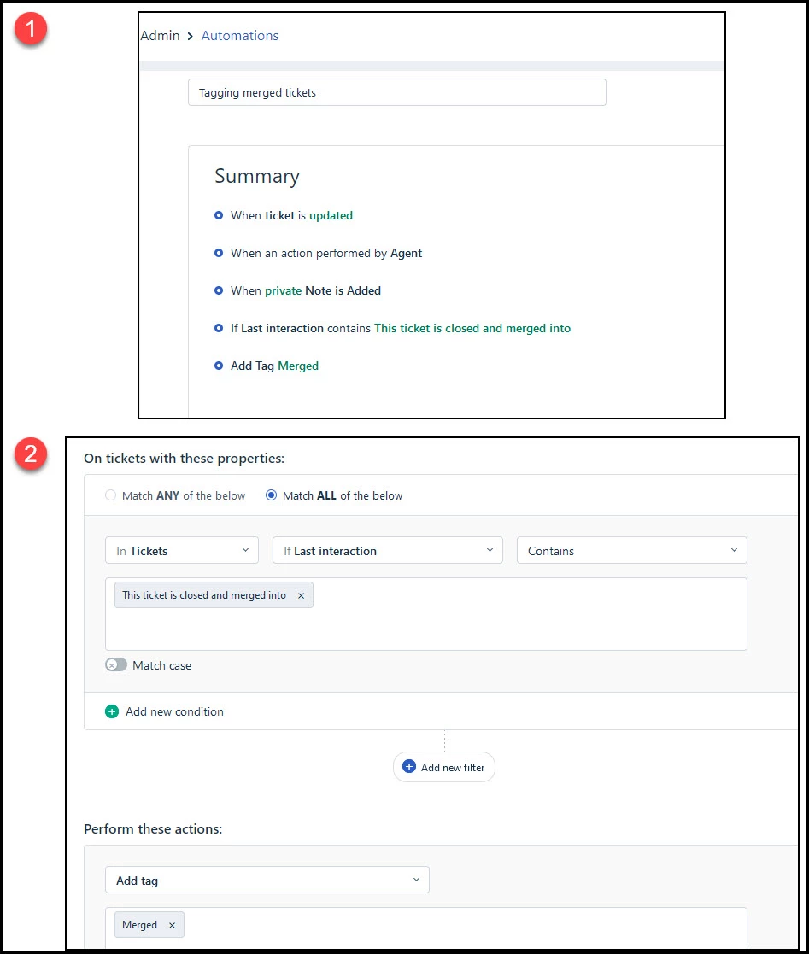Open the Contains operator dropdown

(x=632, y=550)
